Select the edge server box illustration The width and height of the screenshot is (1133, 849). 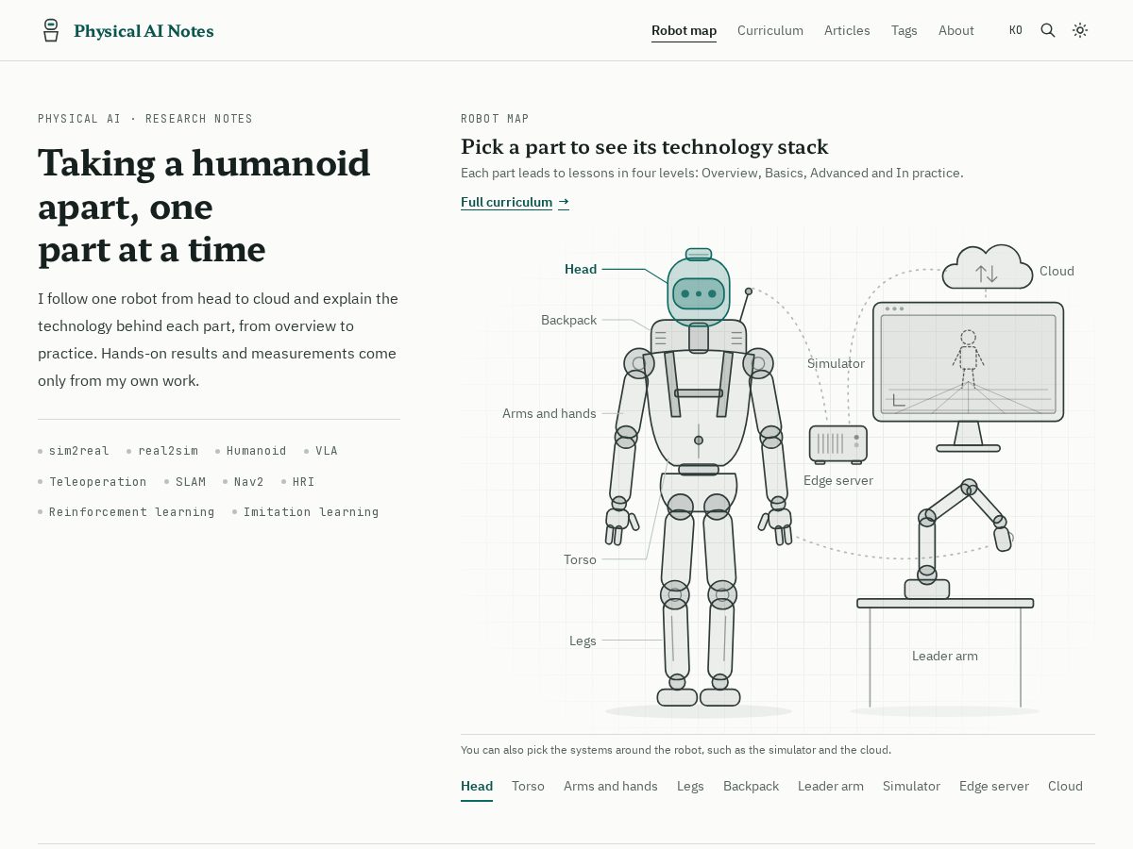(838, 443)
